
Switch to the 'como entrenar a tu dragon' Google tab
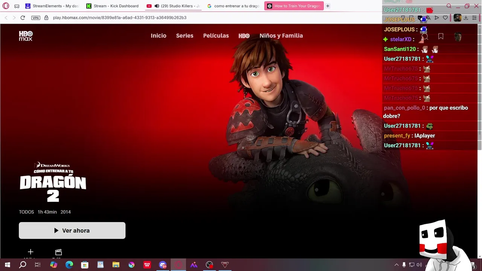(233, 6)
